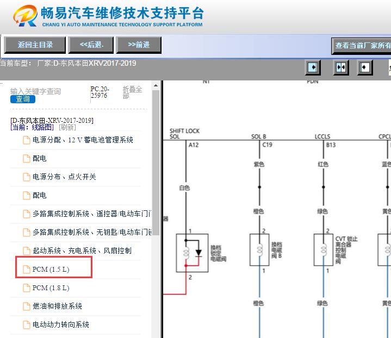
Task: Click the PC.20-25976 text
Action: (x=100, y=92)
